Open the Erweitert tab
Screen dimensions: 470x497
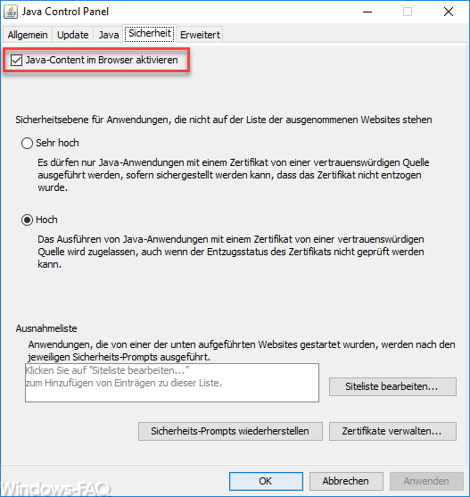[x=200, y=35]
